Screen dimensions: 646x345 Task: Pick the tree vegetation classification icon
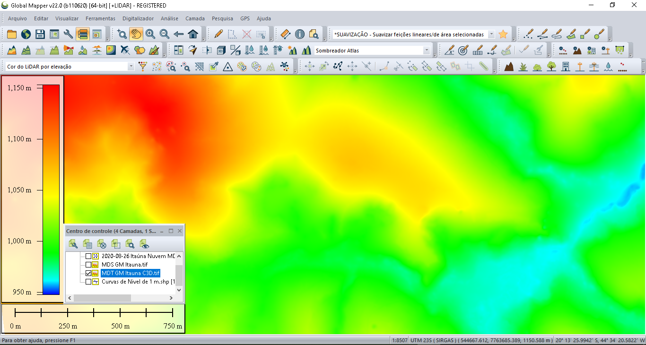tap(551, 67)
